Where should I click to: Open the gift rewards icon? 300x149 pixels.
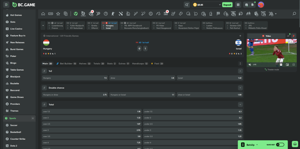(238, 5)
